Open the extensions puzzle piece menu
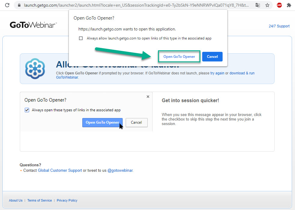Viewport: 295px width, 210px height. pos(289,5)
